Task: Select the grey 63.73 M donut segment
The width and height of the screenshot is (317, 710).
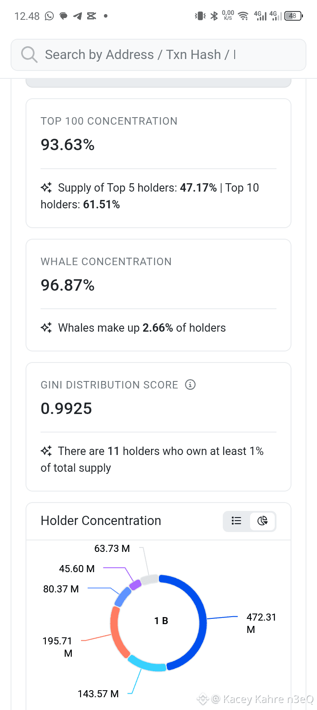Action: coord(150,579)
